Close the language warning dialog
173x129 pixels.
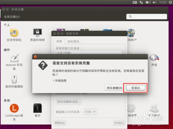click(35, 57)
